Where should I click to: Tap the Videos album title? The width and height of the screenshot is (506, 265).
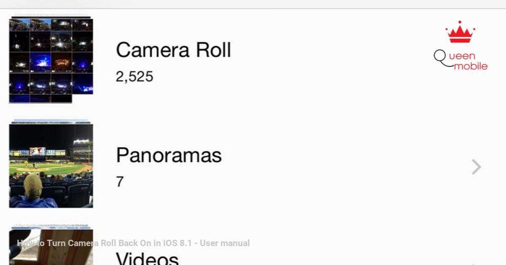point(147,257)
